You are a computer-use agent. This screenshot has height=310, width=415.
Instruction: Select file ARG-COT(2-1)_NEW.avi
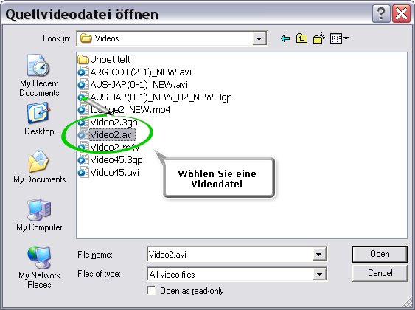tap(134, 72)
